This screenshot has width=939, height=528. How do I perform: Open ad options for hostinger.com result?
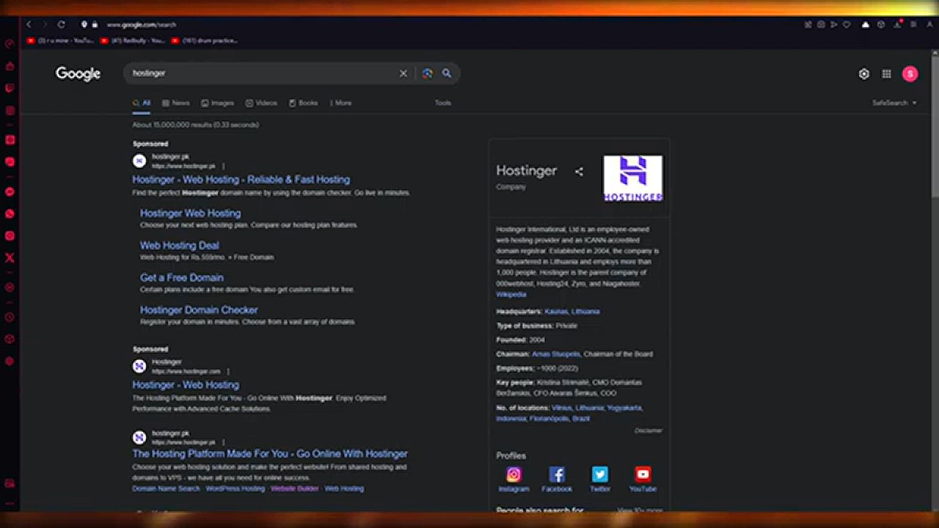(228, 372)
